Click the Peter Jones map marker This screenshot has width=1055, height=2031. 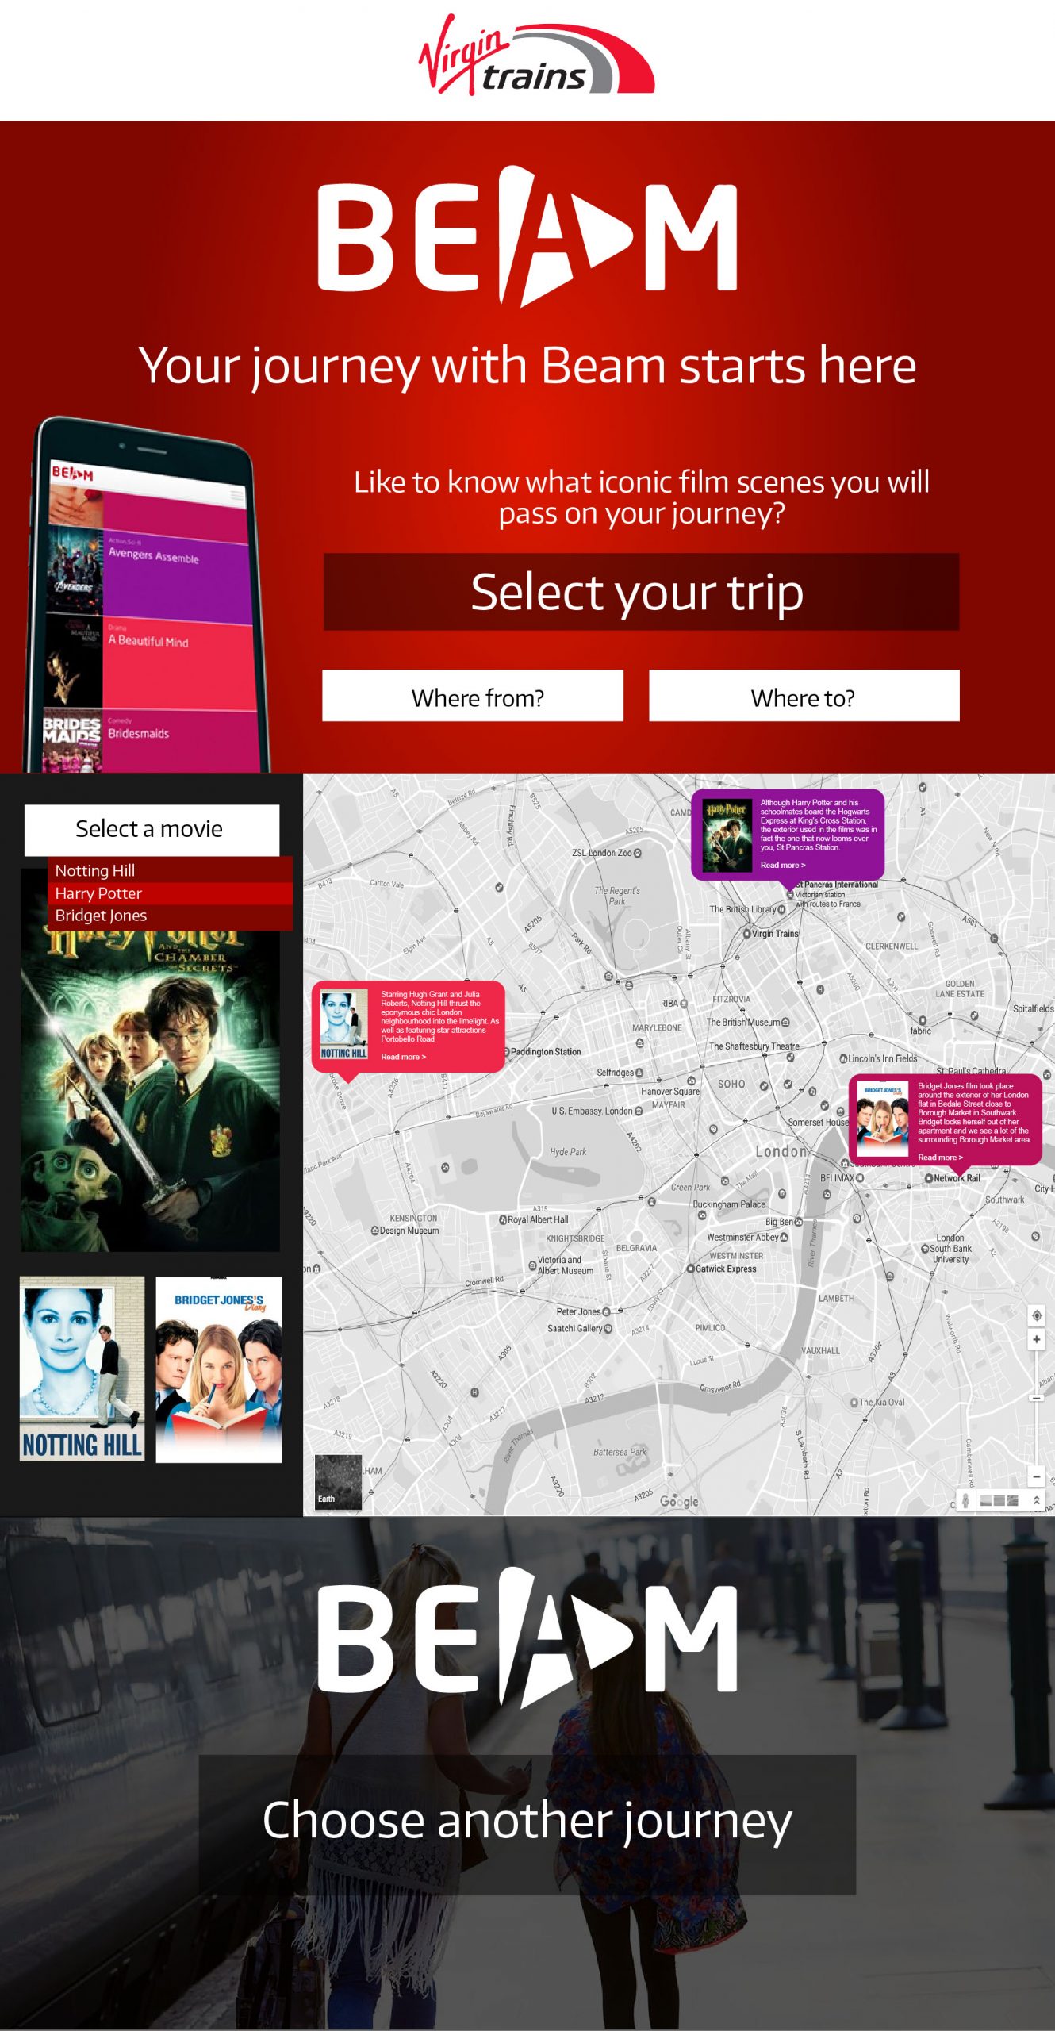pos(607,1311)
